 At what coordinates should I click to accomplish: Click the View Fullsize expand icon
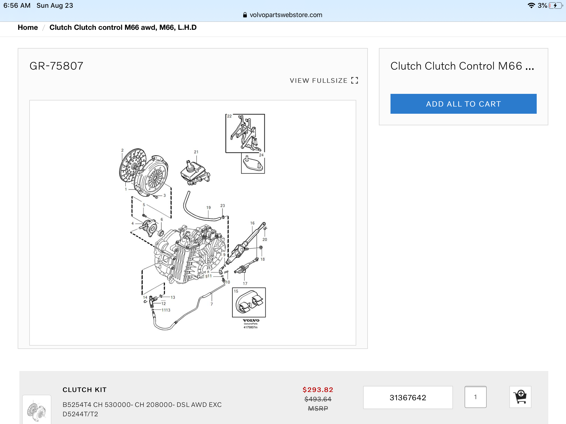[x=355, y=81]
